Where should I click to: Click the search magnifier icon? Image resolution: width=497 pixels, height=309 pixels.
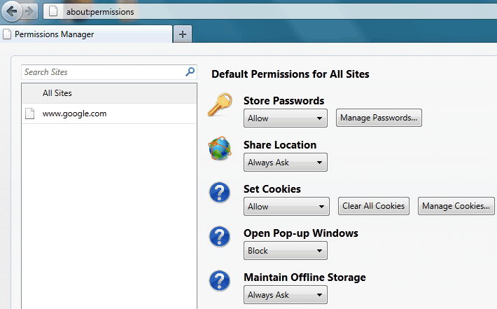pyautogui.click(x=190, y=72)
